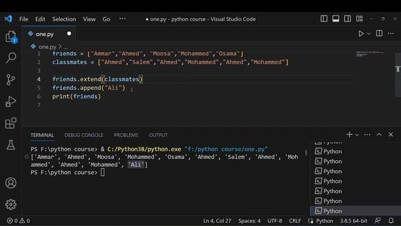Run Python file with play button

361,33
